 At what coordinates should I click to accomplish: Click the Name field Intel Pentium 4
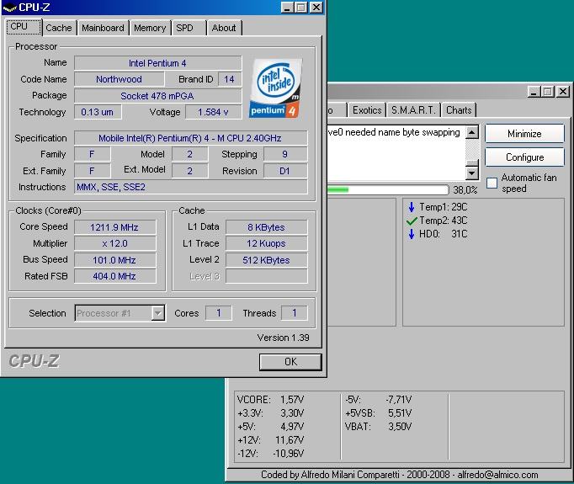[157, 63]
